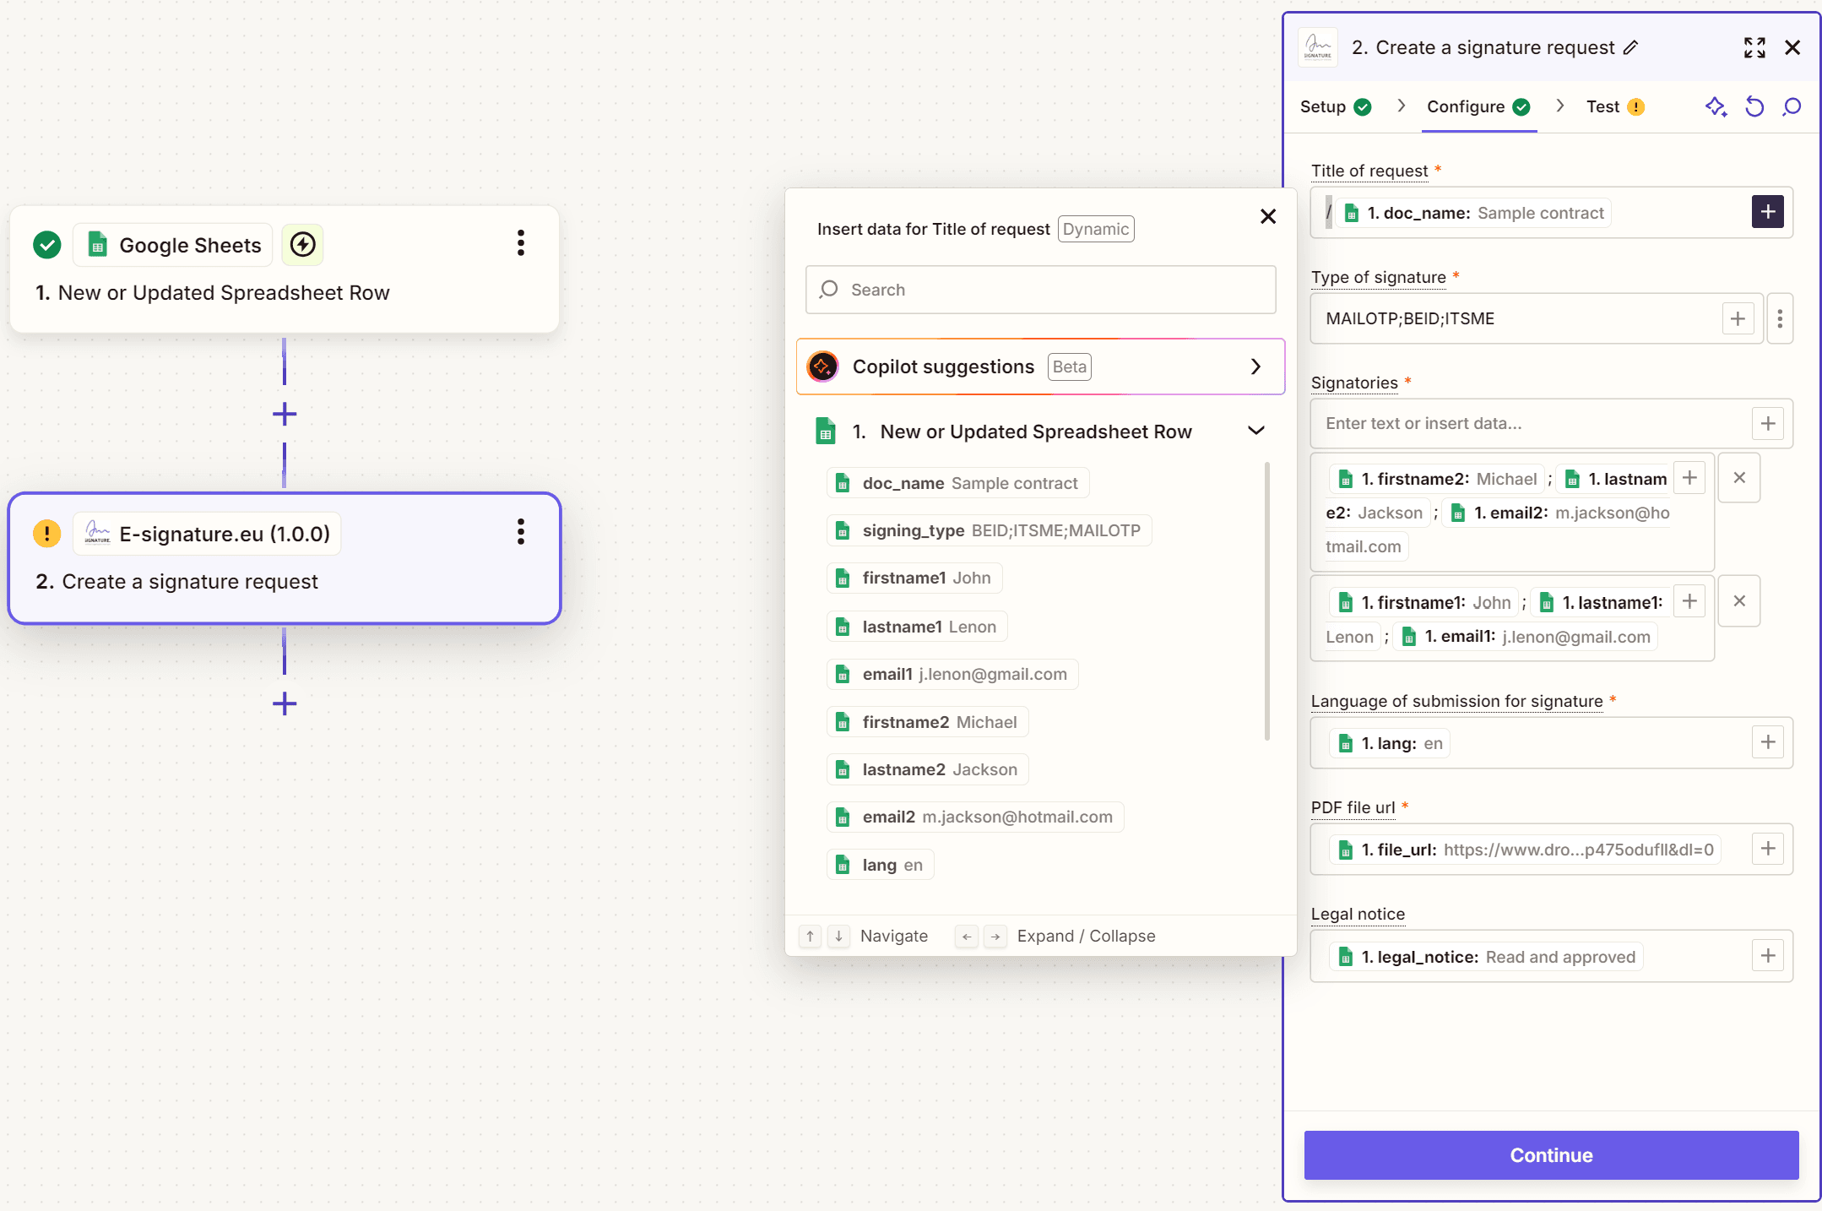Click the E-signature logo in the panel header
The width and height of the screenshot is (1822, 1211).
[1318, 47]
